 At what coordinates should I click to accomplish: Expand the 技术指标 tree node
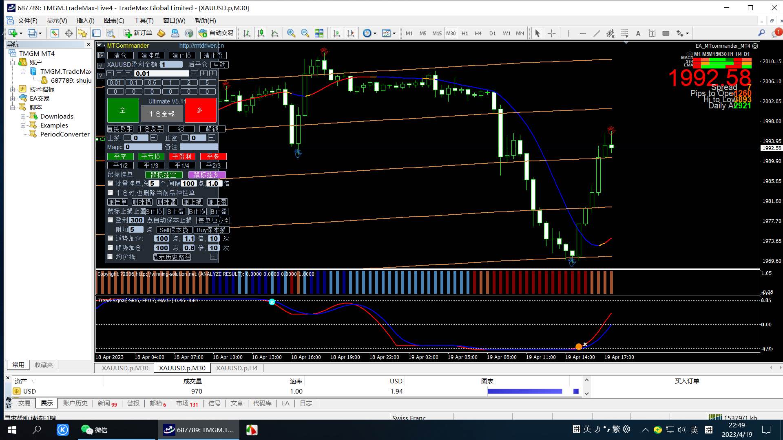[x=13, y=89]
